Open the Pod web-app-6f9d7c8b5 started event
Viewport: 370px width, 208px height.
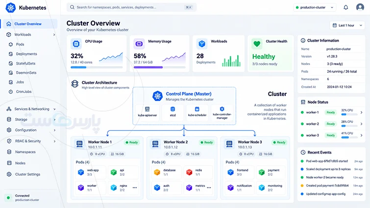(x=332, y=161)
